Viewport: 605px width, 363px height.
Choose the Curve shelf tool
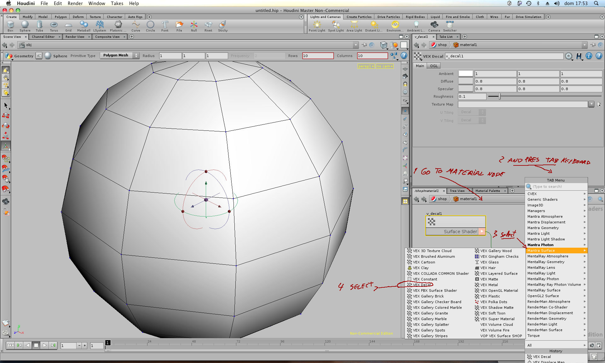pyautogui.click(x=136, y=26)
